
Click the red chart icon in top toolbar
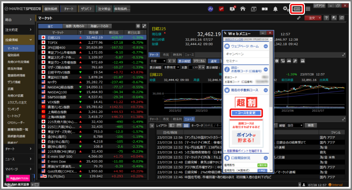click(x=221, y=9)
